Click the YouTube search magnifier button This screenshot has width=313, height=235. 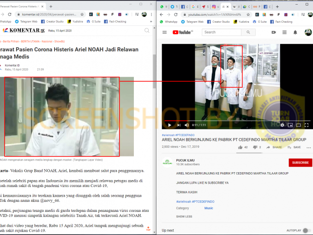coord(248,32)
